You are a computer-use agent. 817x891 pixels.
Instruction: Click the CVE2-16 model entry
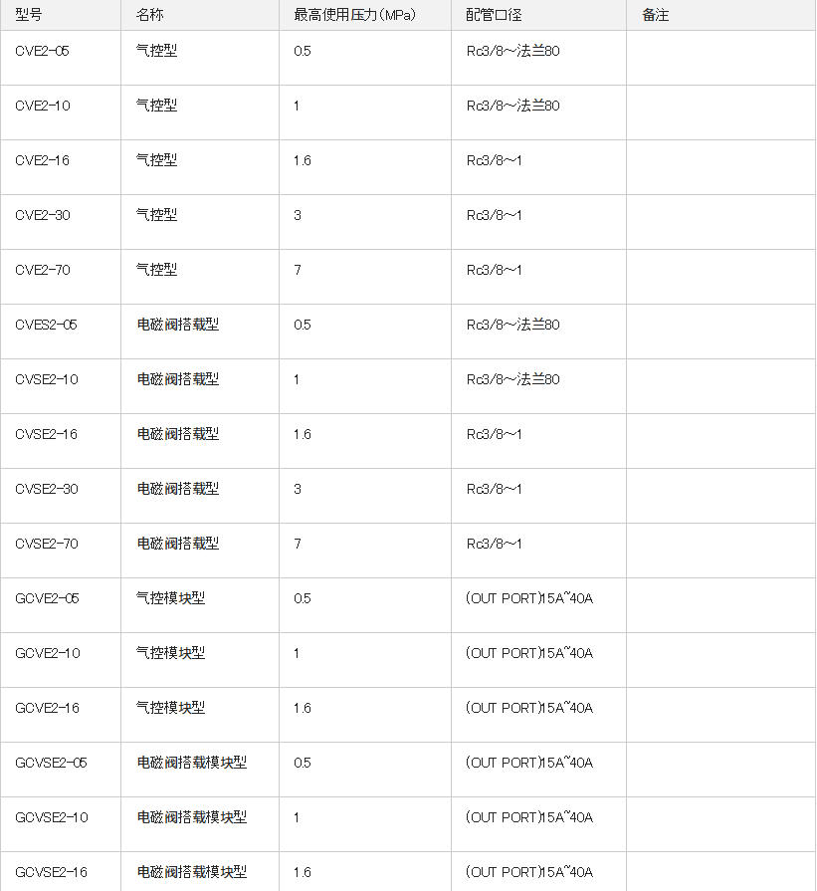pos(43,160)
